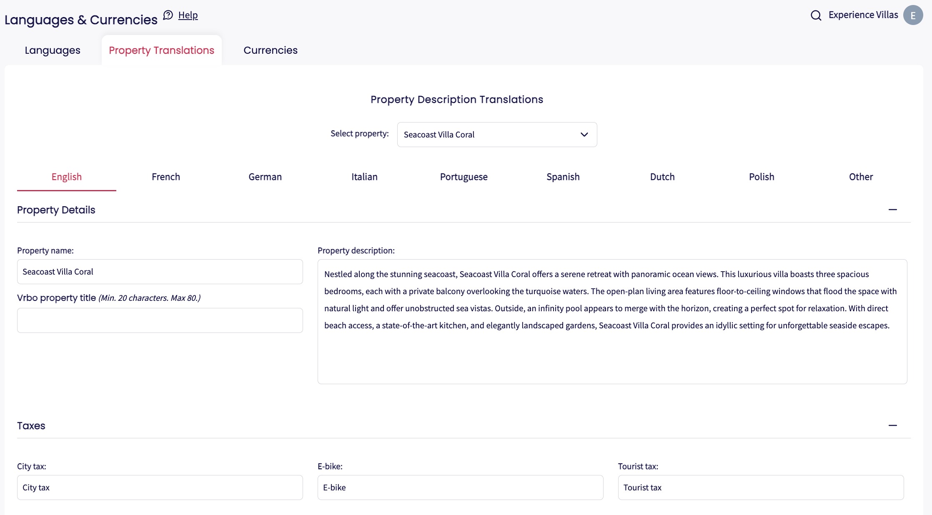
Task: Click the search magnifier icon
Action: coord(816,15)
